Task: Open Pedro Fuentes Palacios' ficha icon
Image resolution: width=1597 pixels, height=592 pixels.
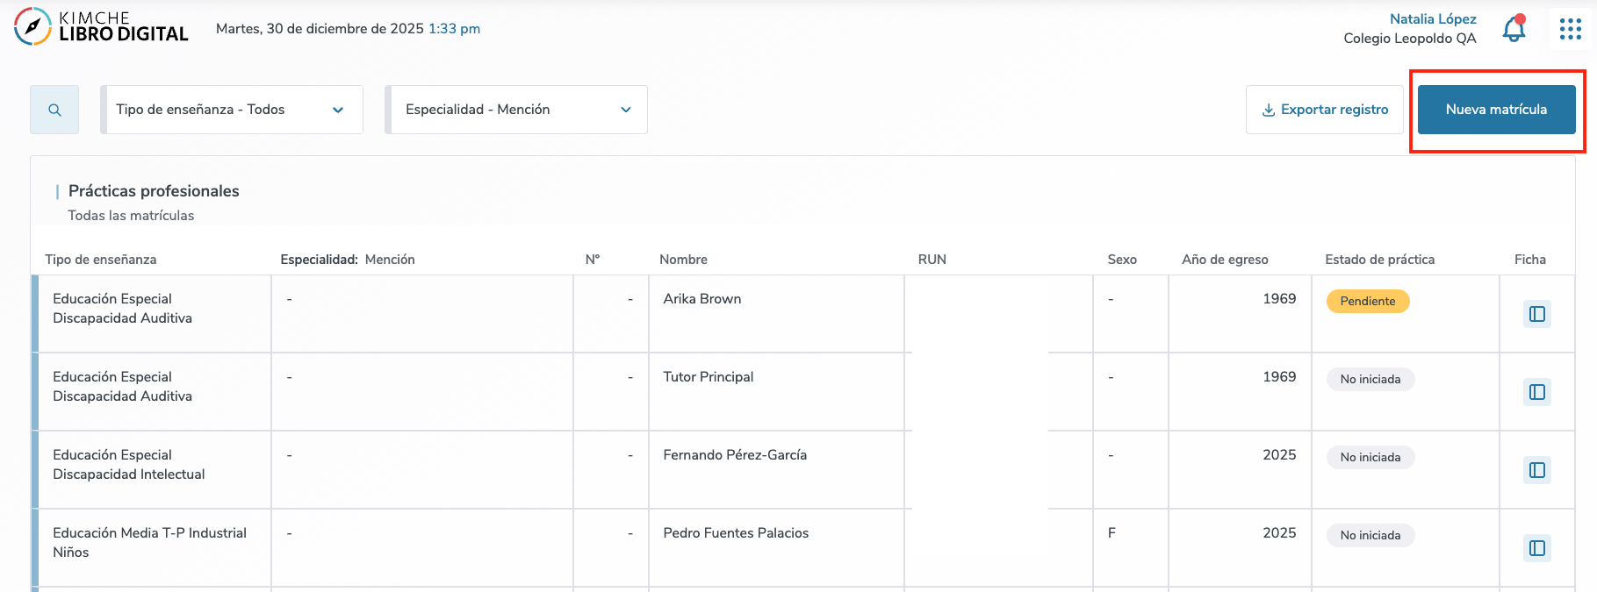Action: tap(1536, 548)
